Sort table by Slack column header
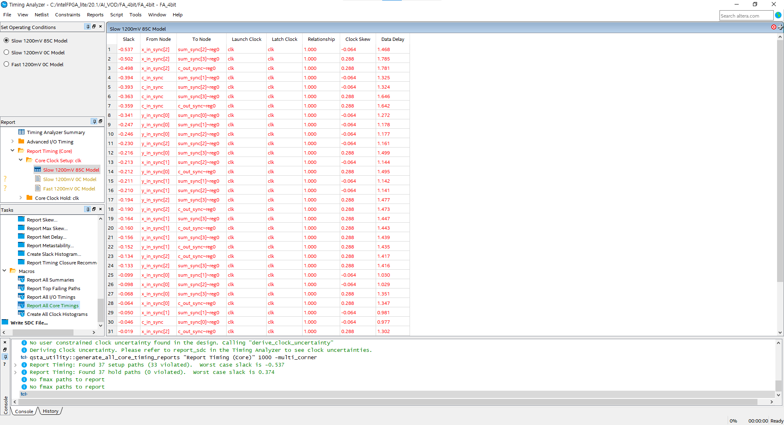Viewport: 784px width, 425px height. click(128, 39)
